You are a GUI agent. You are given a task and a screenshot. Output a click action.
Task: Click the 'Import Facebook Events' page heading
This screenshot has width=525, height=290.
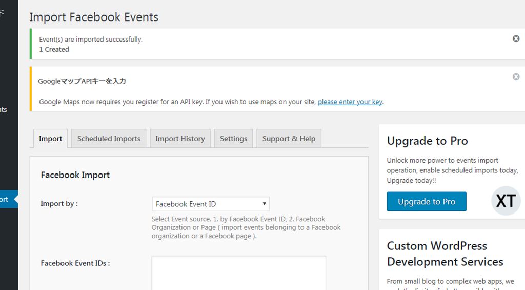click(x=94, y=17)
